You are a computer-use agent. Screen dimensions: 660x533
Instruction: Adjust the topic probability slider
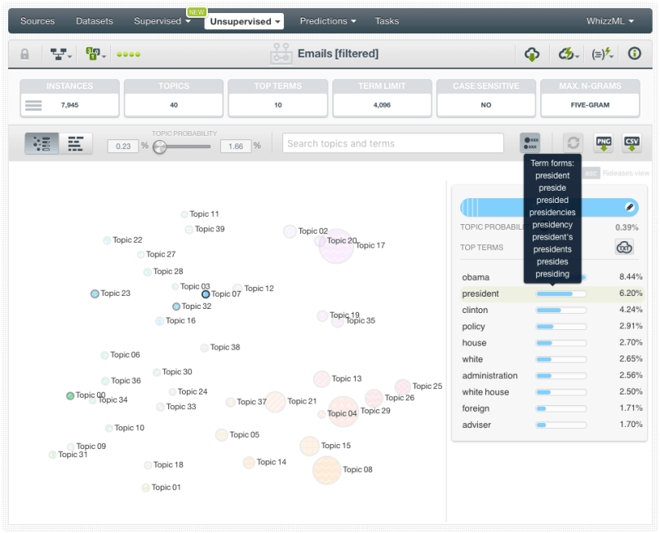160,147
